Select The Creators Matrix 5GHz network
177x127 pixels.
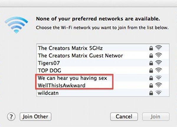(x=103, y=48)
